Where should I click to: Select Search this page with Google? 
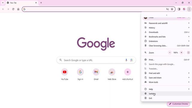coord(166,64)
